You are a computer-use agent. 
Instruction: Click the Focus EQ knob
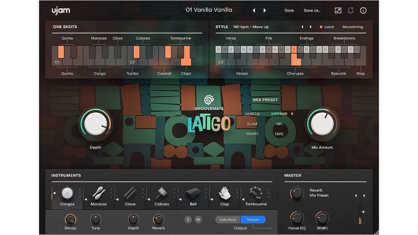click(297, 218)
